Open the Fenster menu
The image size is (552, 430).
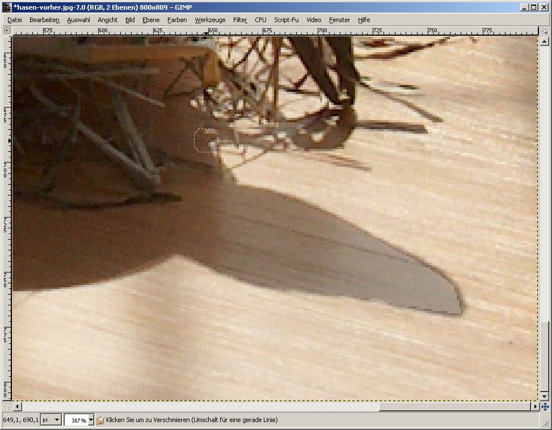(339, 20)
